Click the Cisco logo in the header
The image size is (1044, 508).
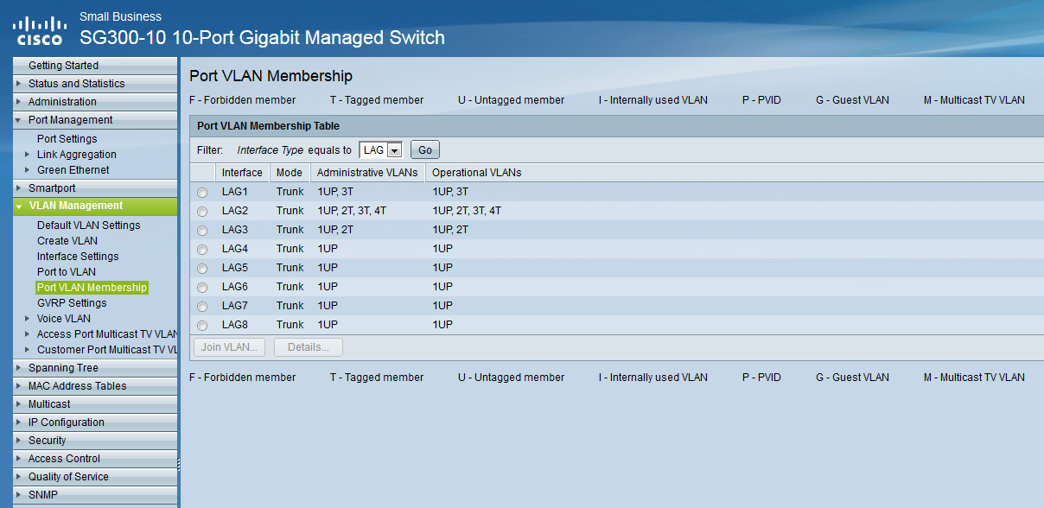(40, 30)
